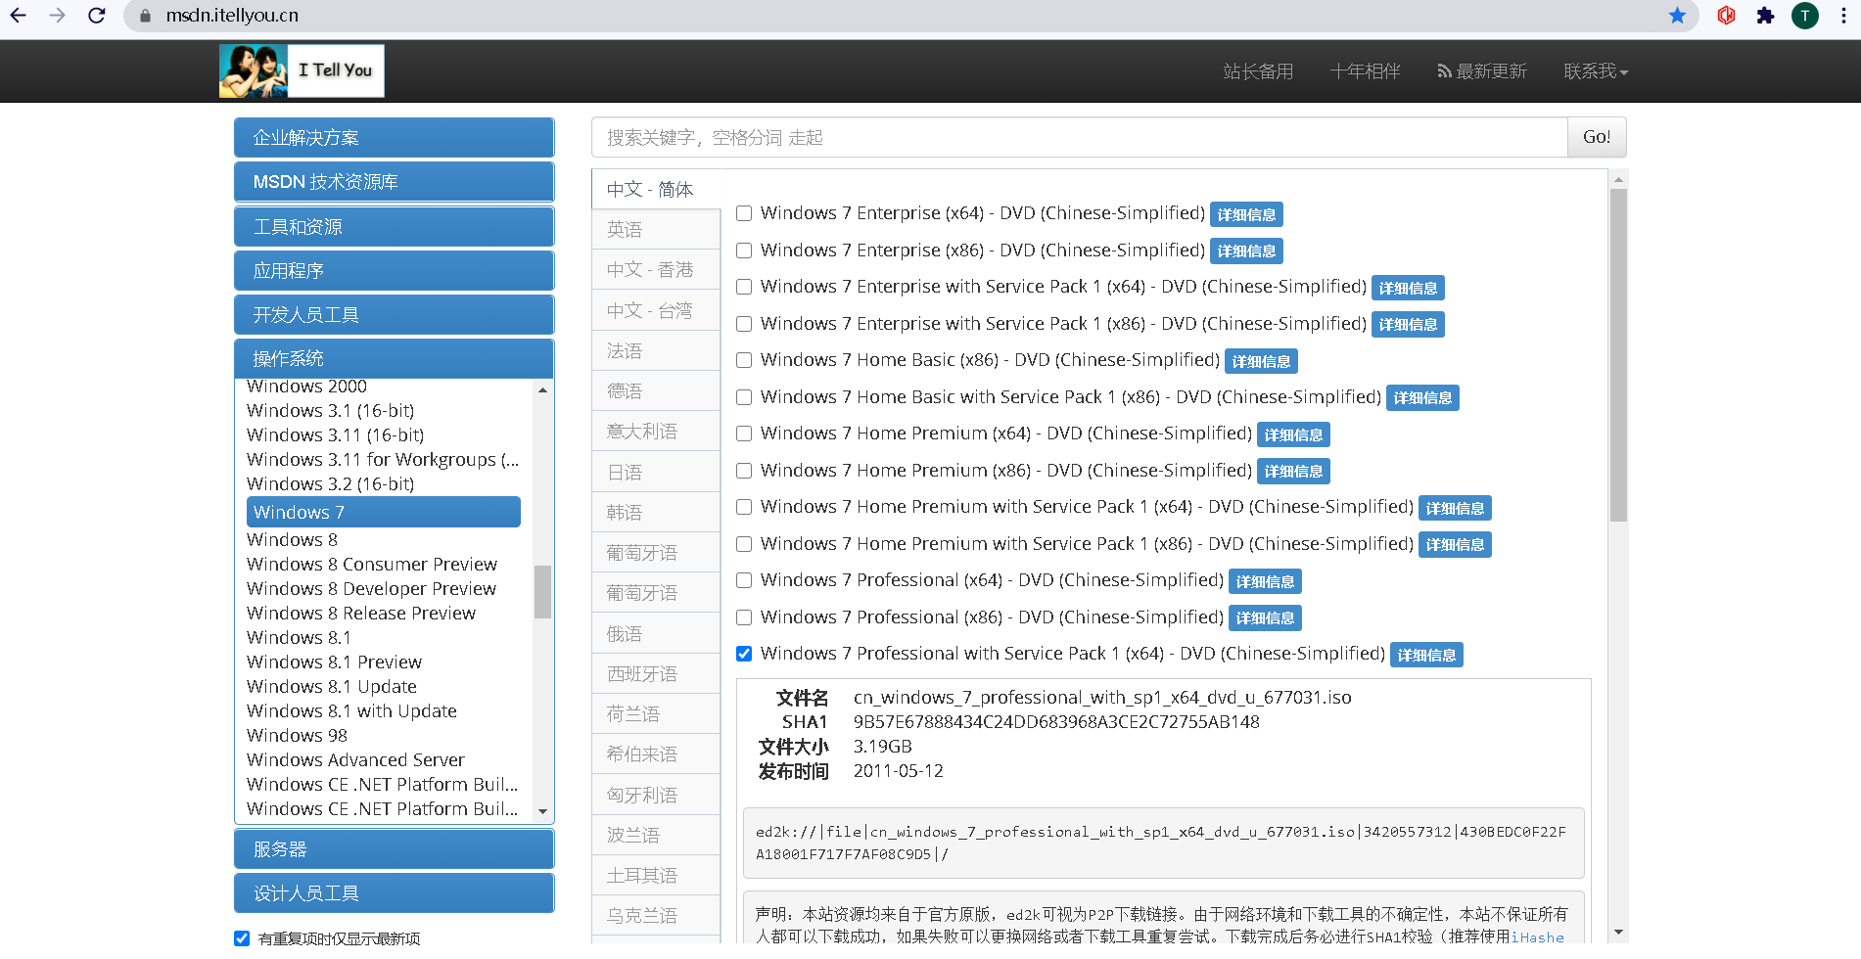This screenshot has height=959, width=1861.
Task: Go back with the browser back arrow
Action: (x=19, y=16)
